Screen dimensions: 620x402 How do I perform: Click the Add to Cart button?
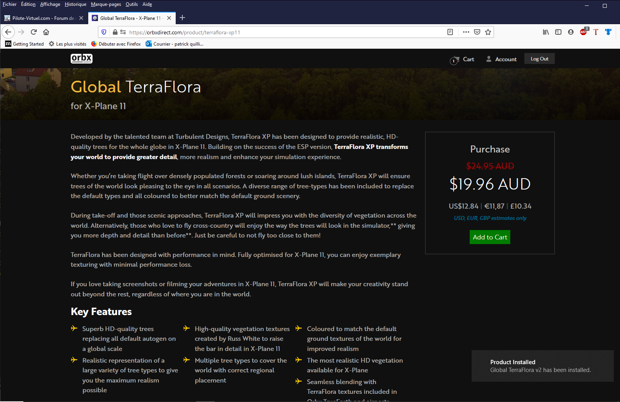[x=490, y=237]
